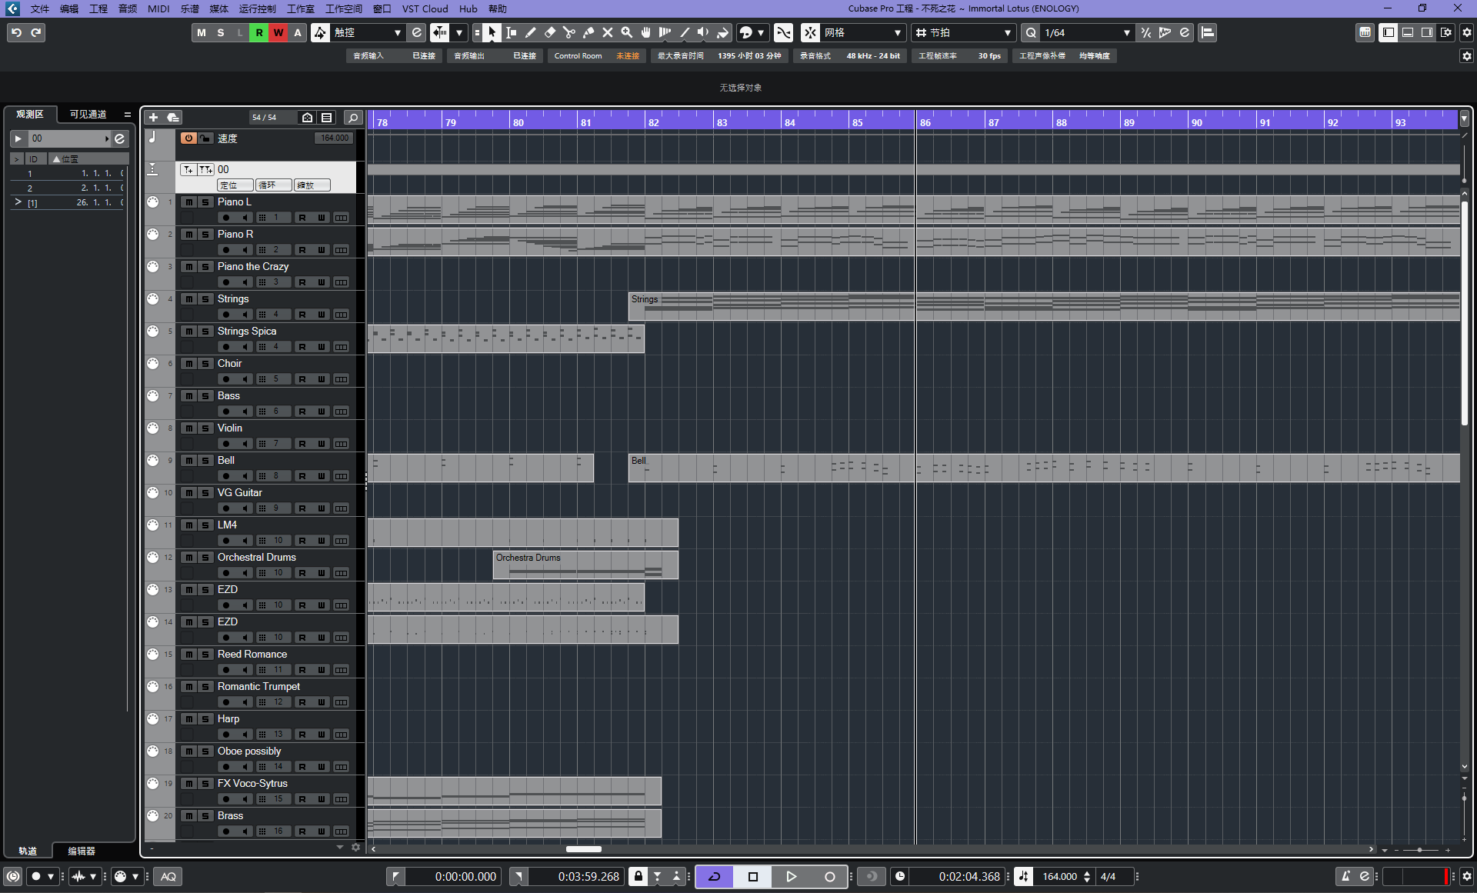Open track search magnifier

[353, 117]
